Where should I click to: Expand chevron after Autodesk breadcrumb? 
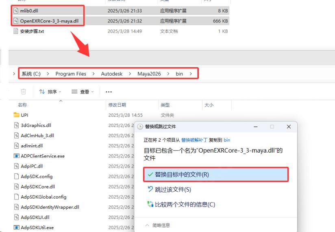pyautogui.click(x=130, y=74)
